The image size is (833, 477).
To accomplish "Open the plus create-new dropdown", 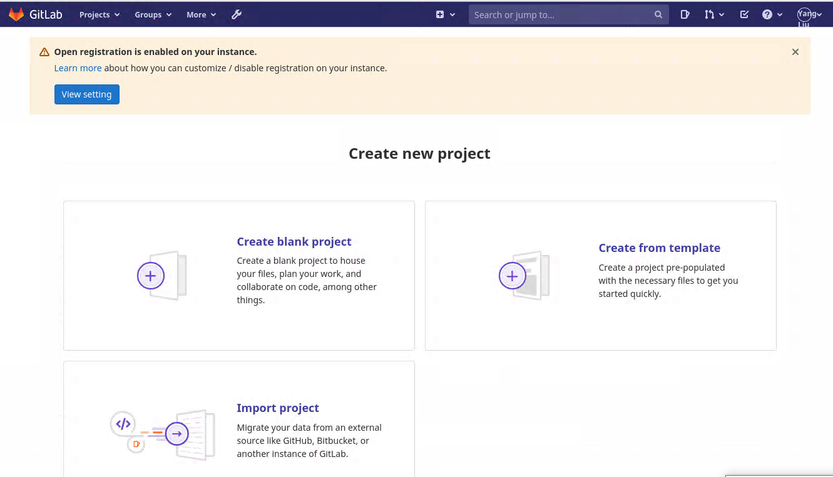I will (445, 14).
